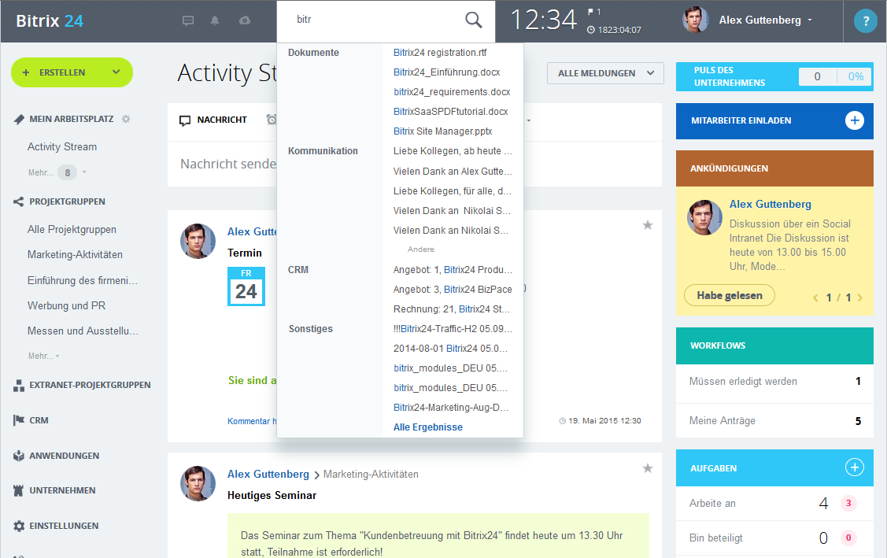Go to next announcement arrow
Viewport: 887px width, 558px height.
859,297
